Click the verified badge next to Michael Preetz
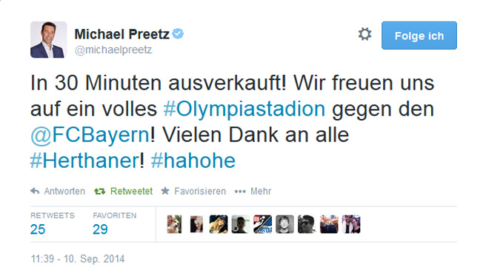Viewport: 486px width, 273px height. click(x=178, y=33)
